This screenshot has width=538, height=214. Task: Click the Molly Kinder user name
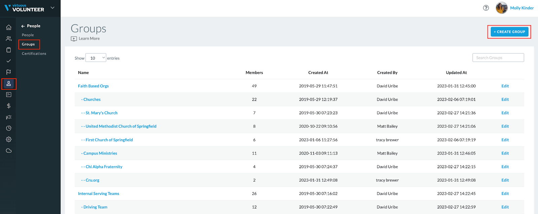click(x=522, y=8)
